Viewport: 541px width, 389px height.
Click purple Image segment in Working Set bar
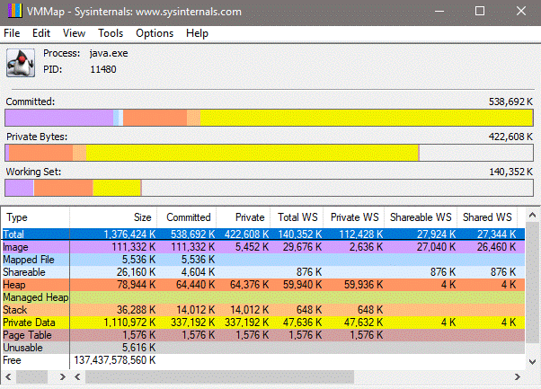19,187
